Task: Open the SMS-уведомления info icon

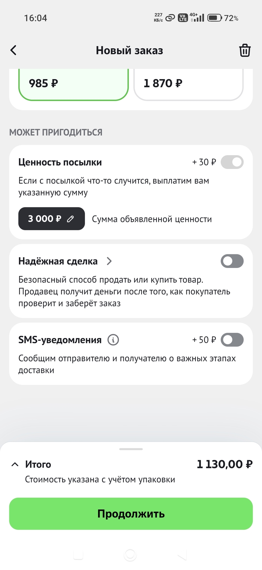Action: coord(113,340)
